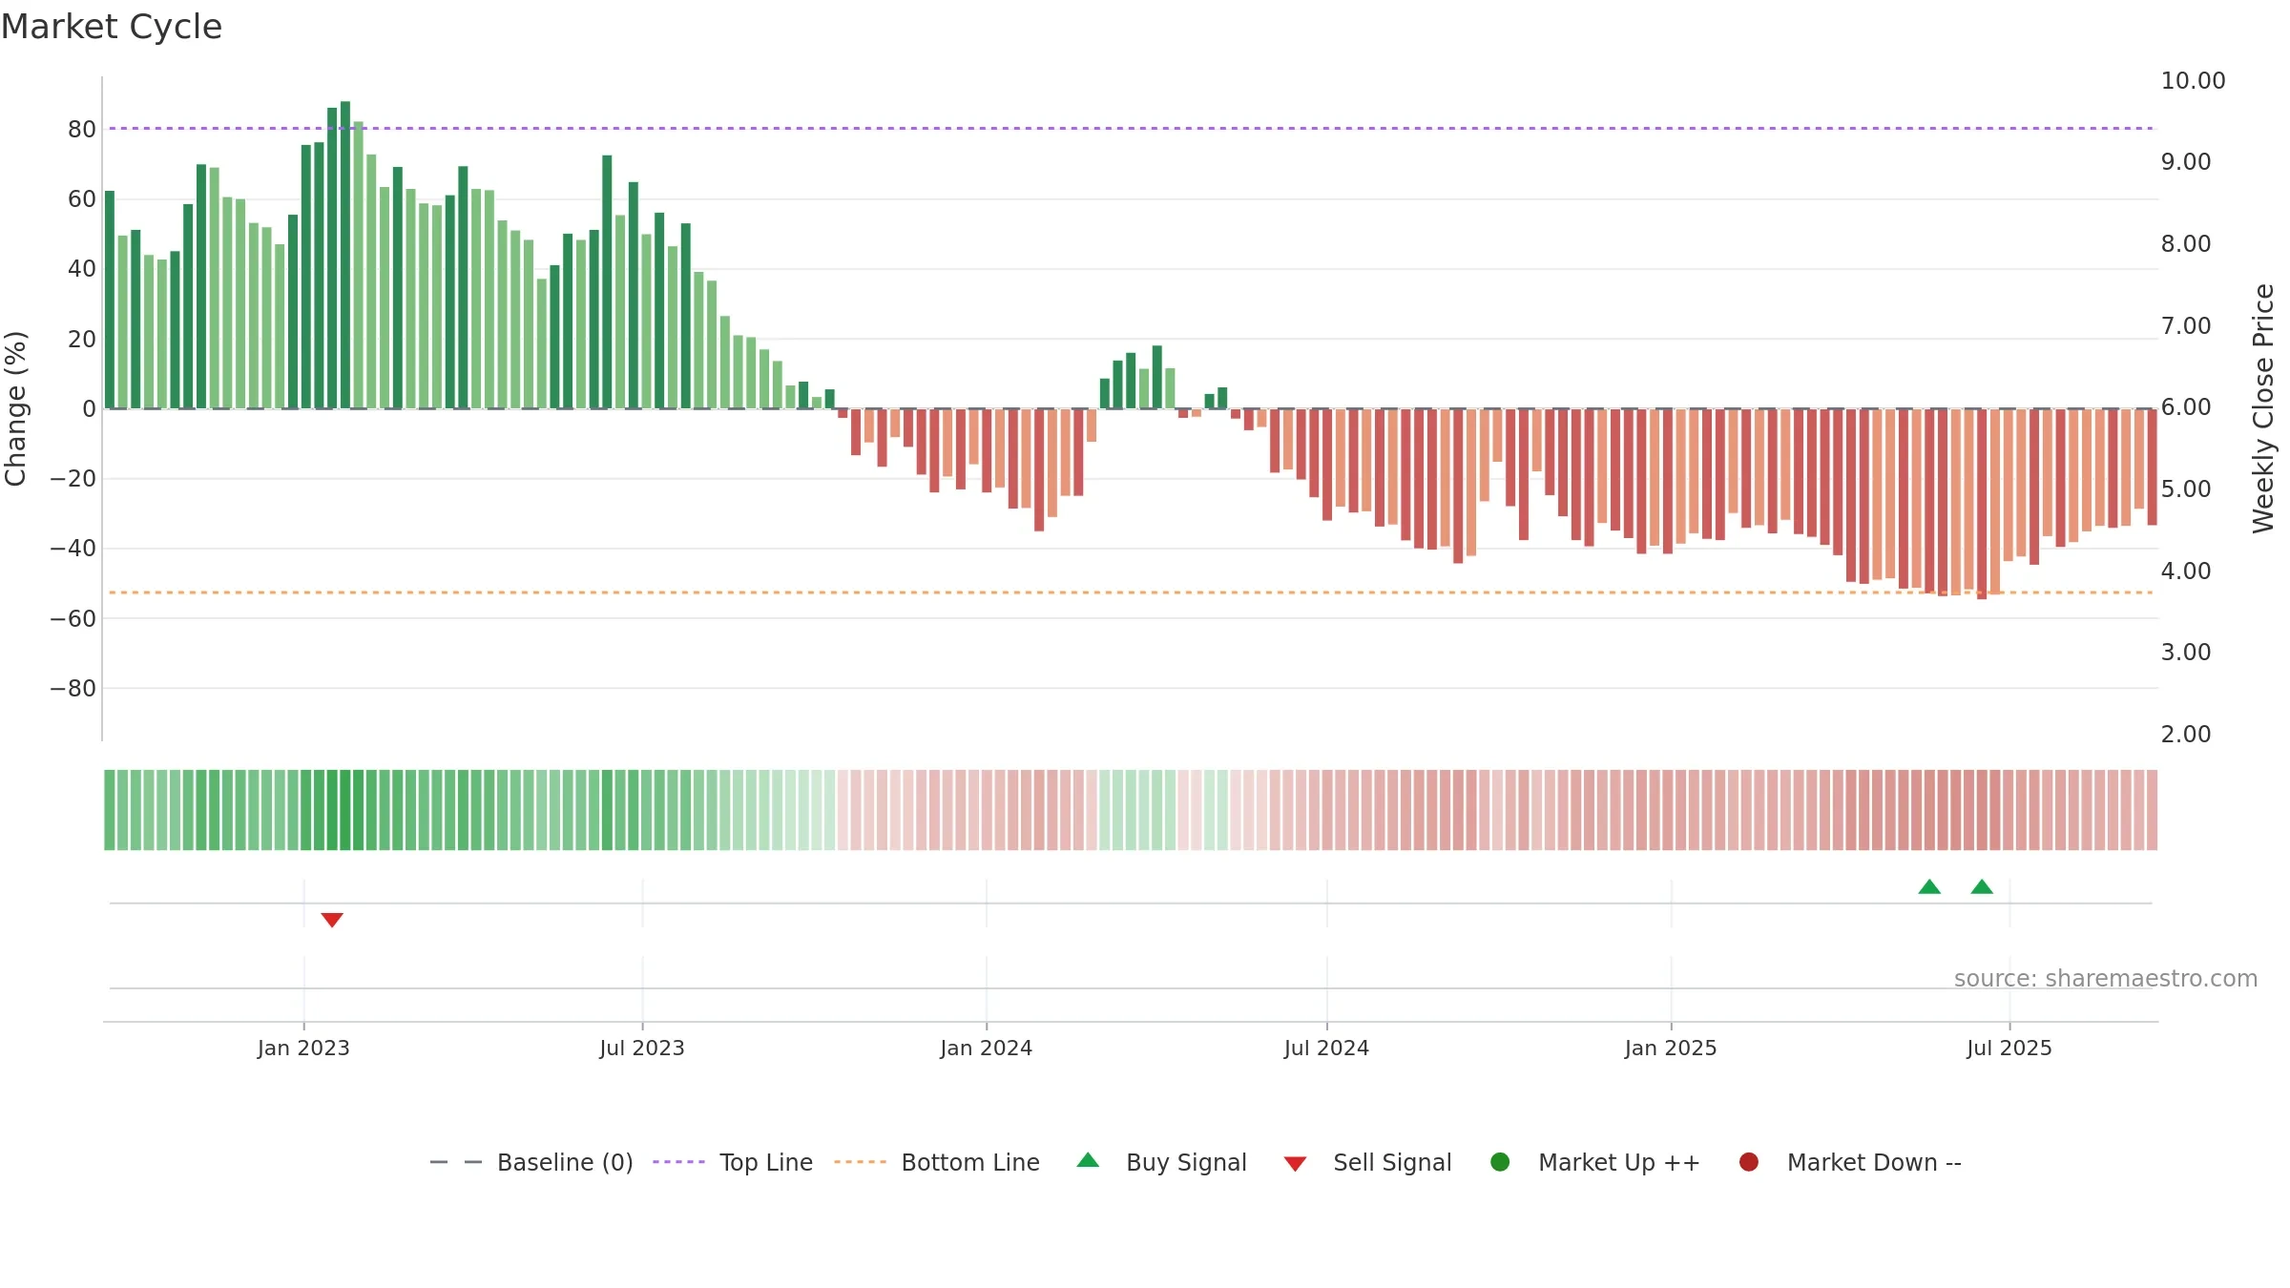Click the Jul 2024 x-axis label
Image resolution: width=2290 pixels, height=1288 pixels.
tap(1326, 1048)
